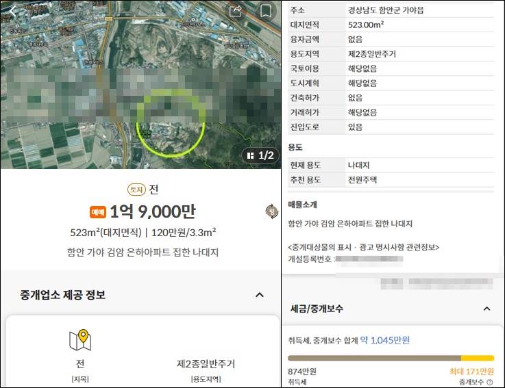Screen dimensions: 505x388
Task: Click the 거래허가 row value 해당없음
Action: point(362,112)
